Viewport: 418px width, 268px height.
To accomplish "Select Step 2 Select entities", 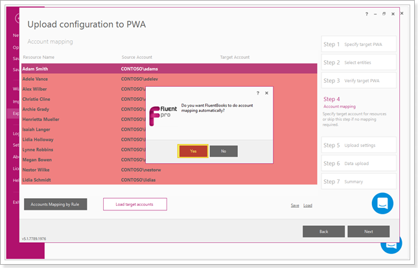I will pyautogui.click(x=358, y=62).
